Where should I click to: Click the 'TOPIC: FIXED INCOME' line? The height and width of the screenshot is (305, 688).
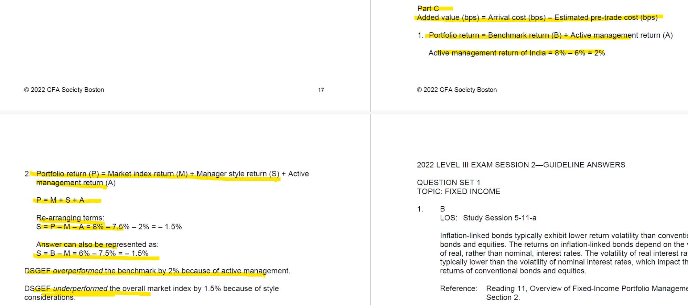pos(458,192)
